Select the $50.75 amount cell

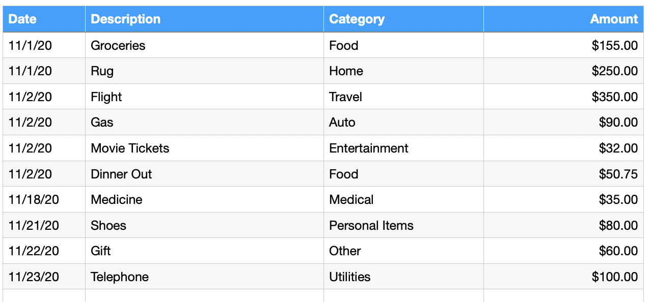pyautogui.click(x=618, y=174)
